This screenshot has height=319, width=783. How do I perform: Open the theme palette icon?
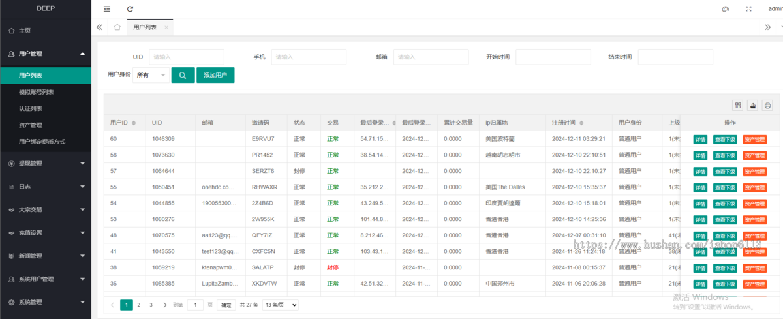(x=725, y=9)
